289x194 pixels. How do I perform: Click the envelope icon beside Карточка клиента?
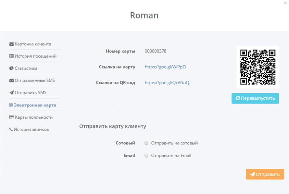(11, 44)
